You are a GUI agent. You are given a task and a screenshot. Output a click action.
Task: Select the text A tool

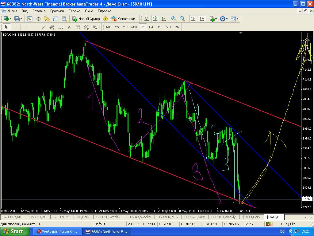point(69,27)
